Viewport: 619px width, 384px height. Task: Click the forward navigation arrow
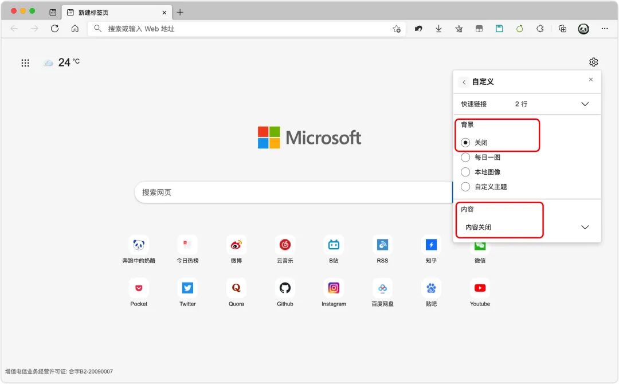click(x=35, y=29)
